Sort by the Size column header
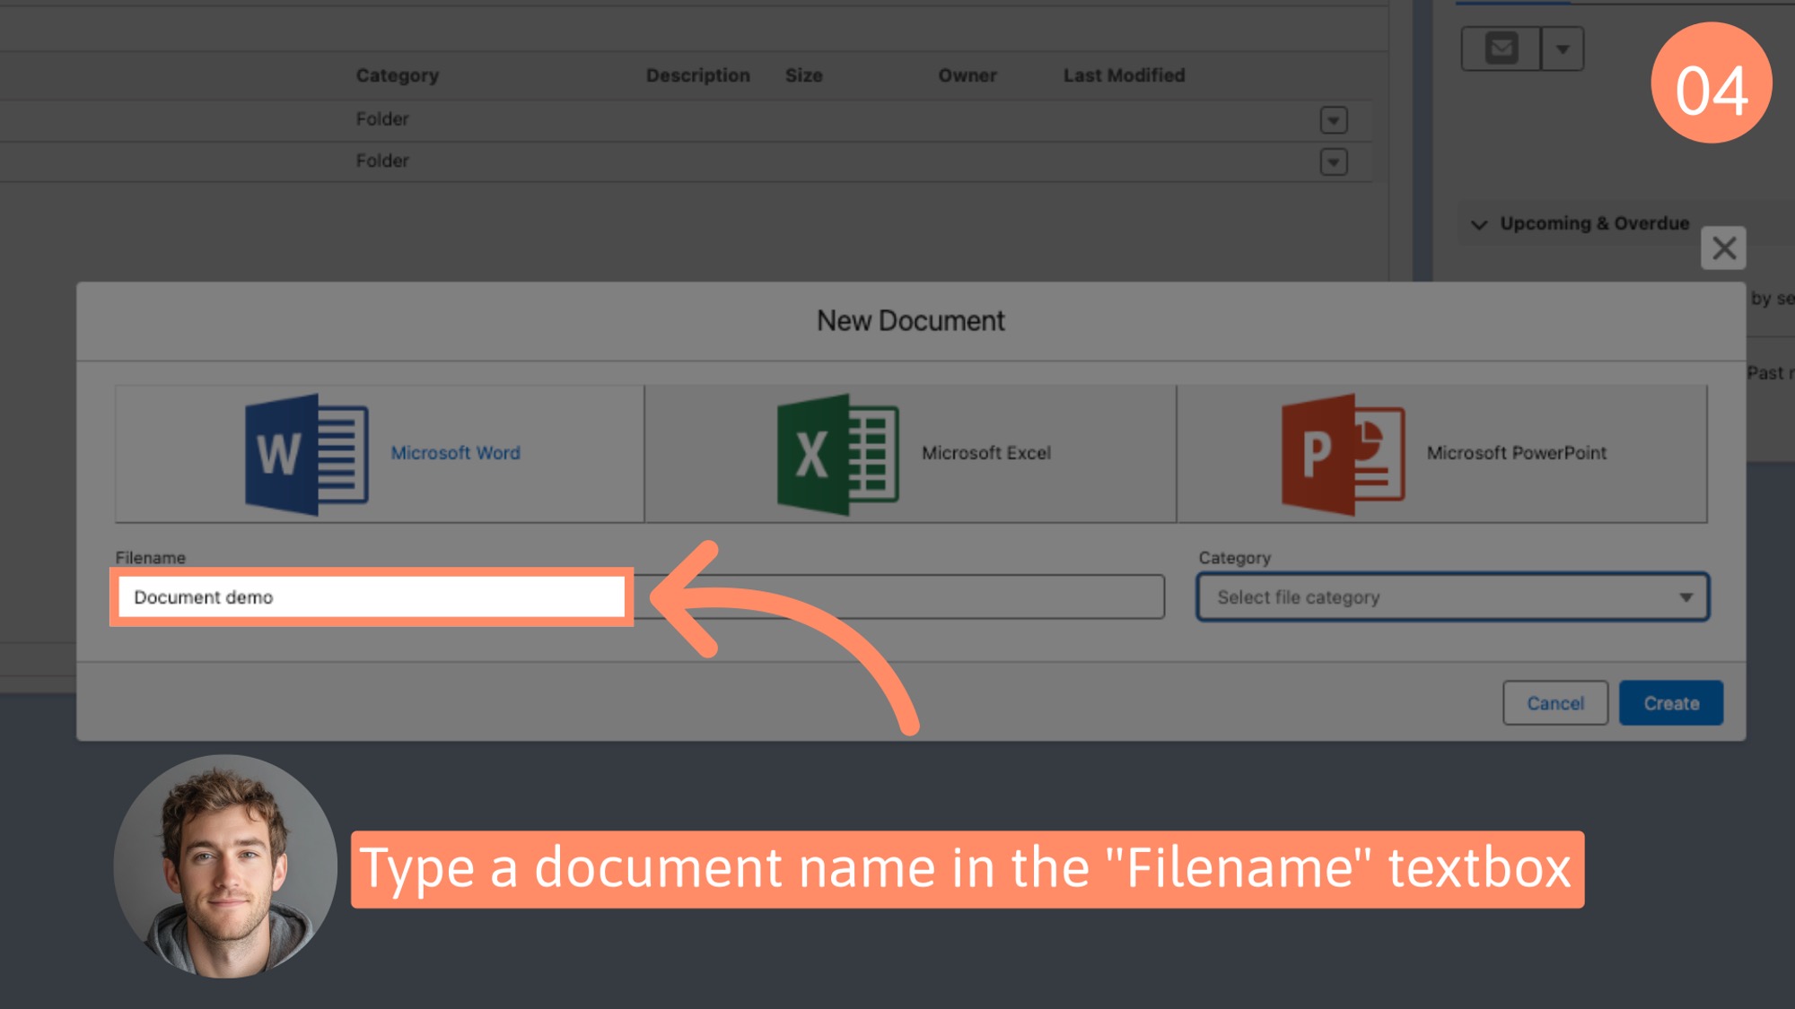 click(804, 75)
